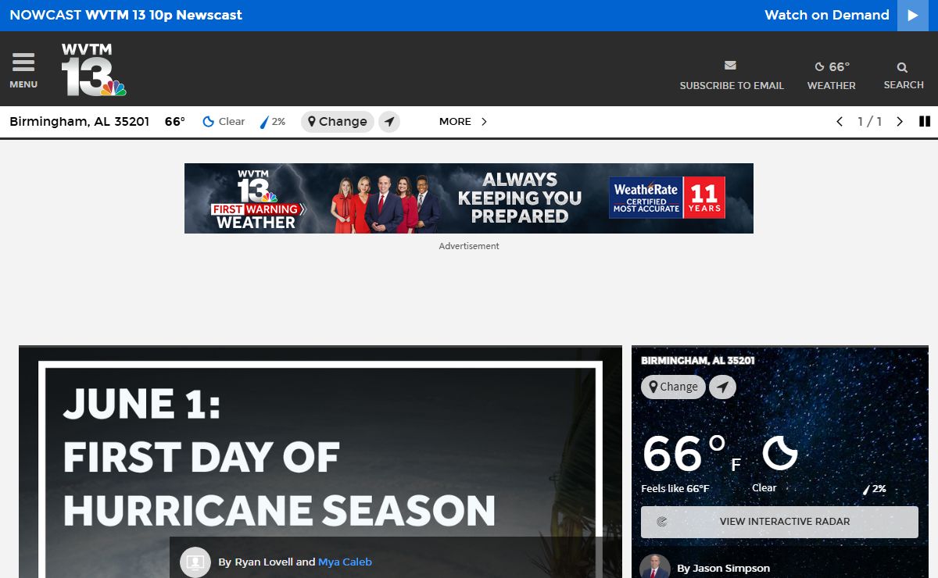The image size is (938, 578).
Task: Open the June 1 hurricane season story image
Action: point(320,462)
